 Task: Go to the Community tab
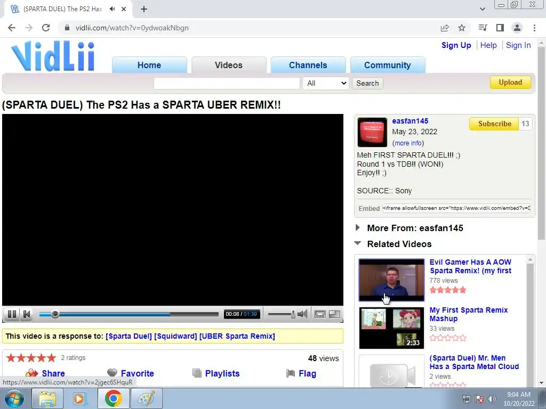388,65
